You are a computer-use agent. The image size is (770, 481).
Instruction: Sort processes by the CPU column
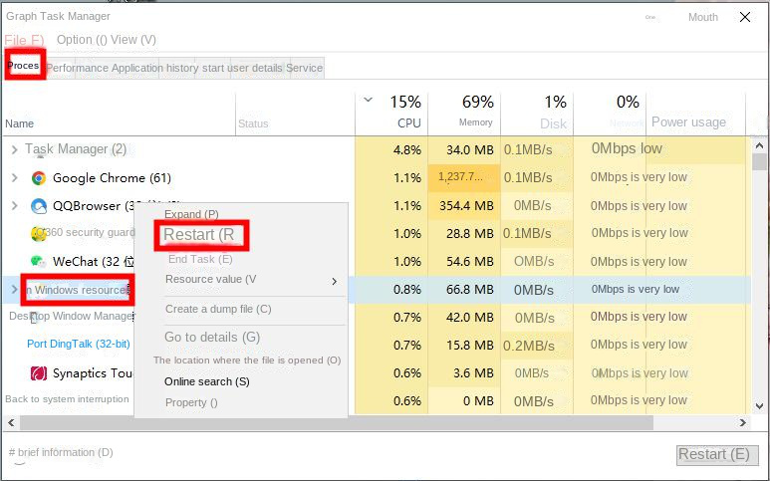(408, 122)
